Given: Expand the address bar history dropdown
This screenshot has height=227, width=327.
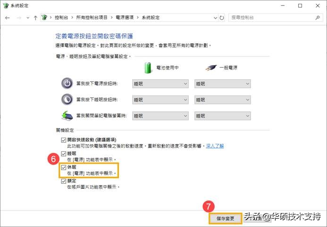Looking at the screenshot, I should [x=216, y=18].
